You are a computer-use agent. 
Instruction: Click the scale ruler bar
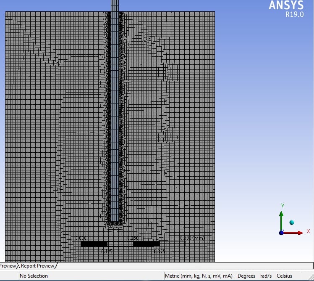pyautogui.click(x=133, y=244)
